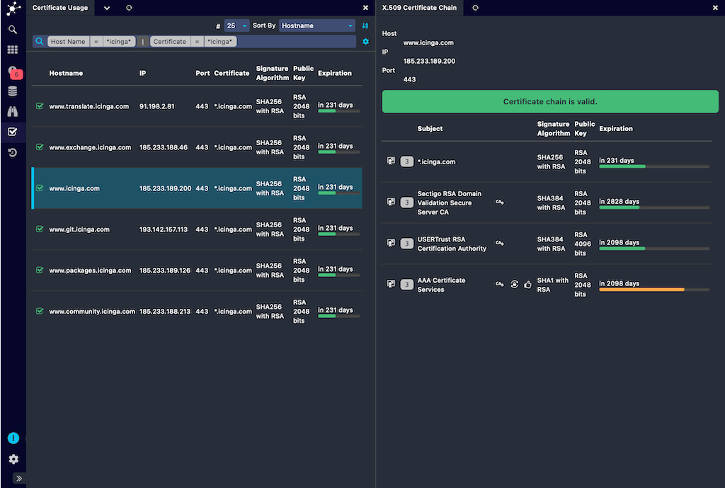
Task: Click the empty area of the filter input field
Action: (x=296, y=42)
